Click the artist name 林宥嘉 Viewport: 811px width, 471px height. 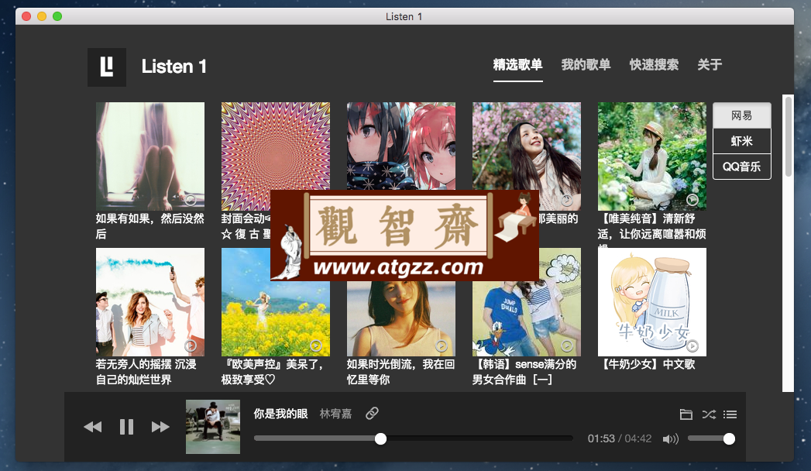tap(335, 414)
